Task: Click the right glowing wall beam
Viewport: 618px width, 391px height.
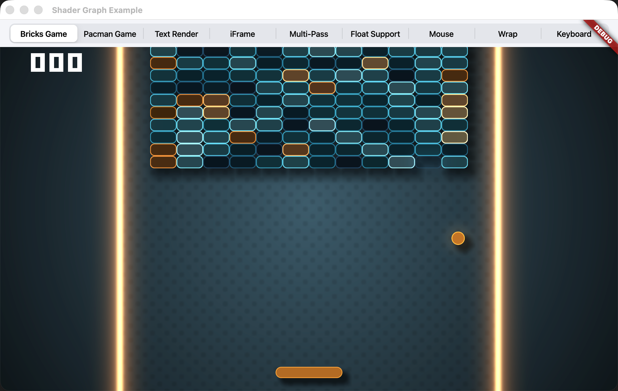Action: [x=498, y=217]
